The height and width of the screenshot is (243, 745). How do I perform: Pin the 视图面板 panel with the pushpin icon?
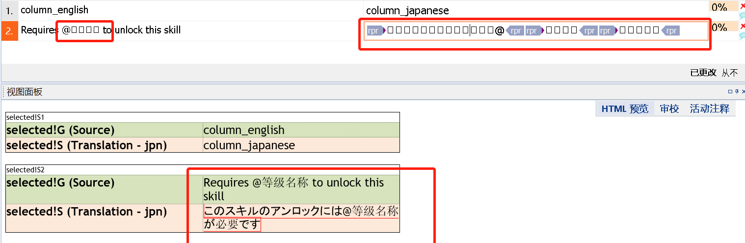pyautogui.click(x=737, y=92)
